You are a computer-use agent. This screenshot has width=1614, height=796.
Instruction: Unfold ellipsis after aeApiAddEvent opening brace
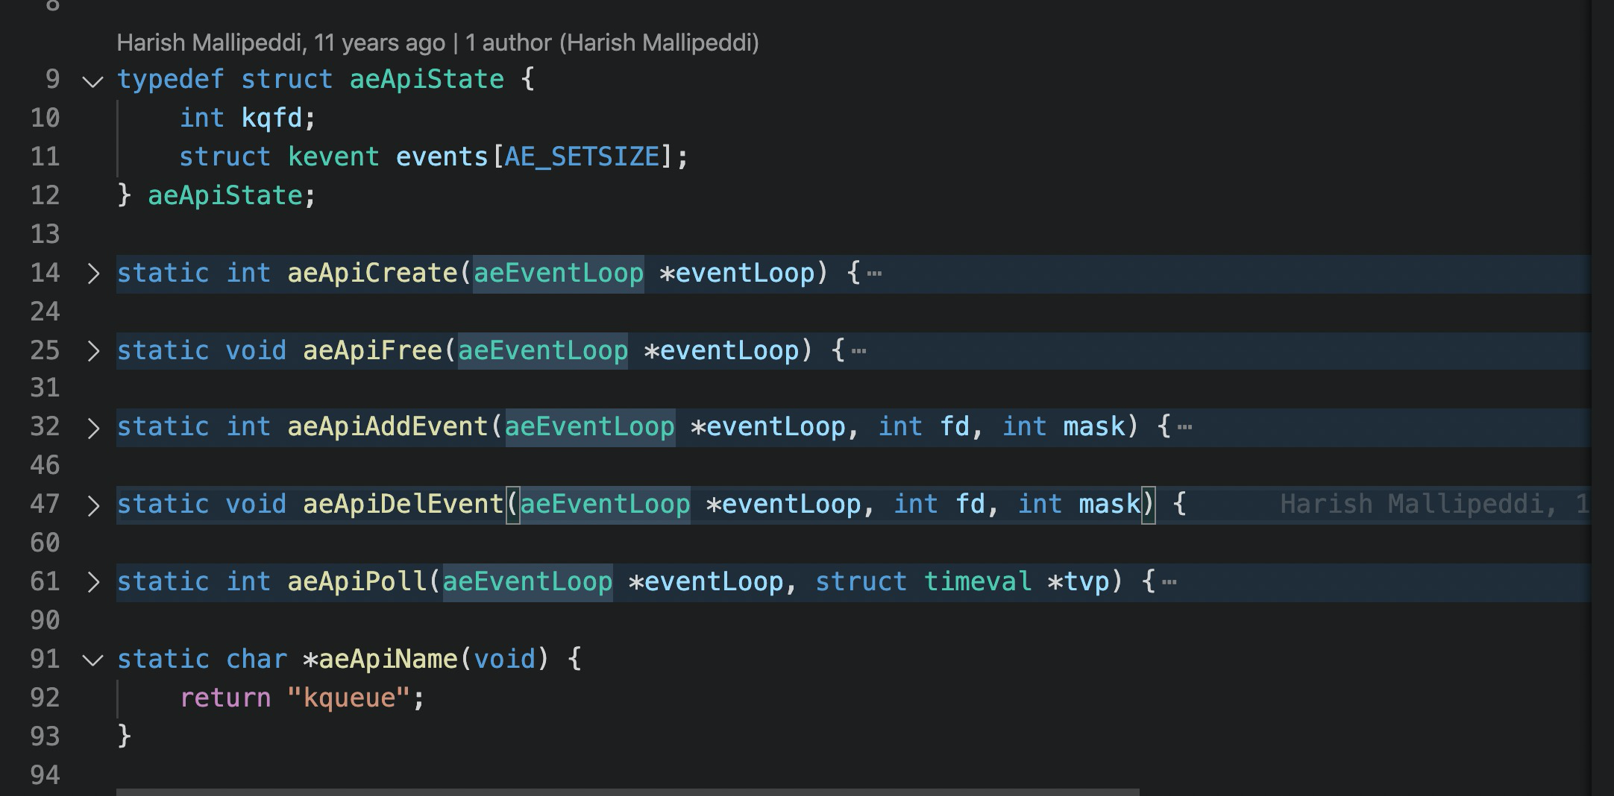coord(1185,428)
